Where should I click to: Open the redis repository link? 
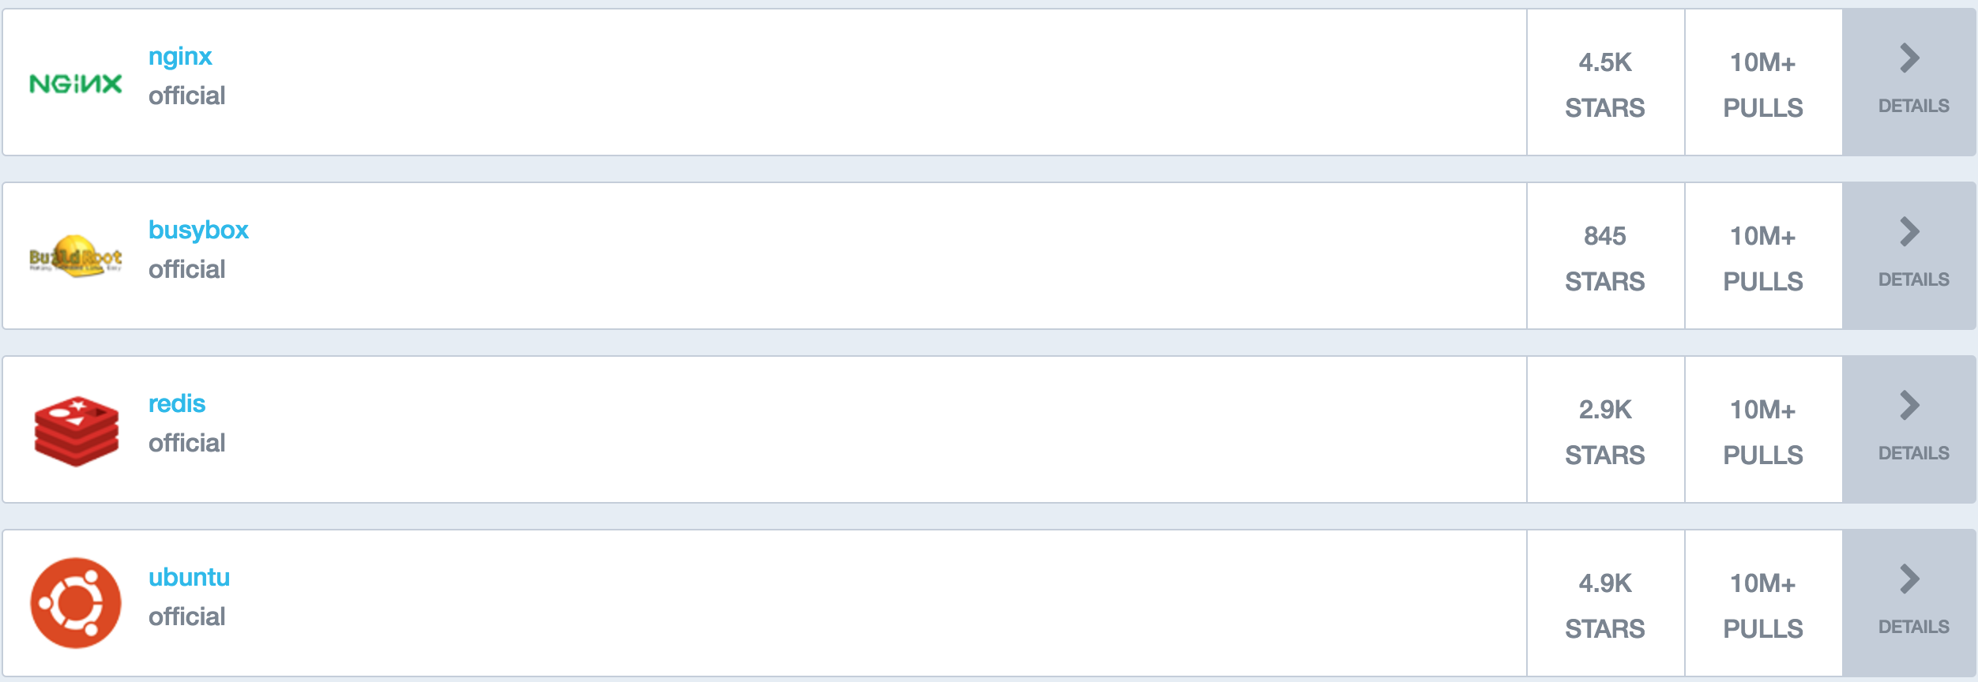(177, 403)
